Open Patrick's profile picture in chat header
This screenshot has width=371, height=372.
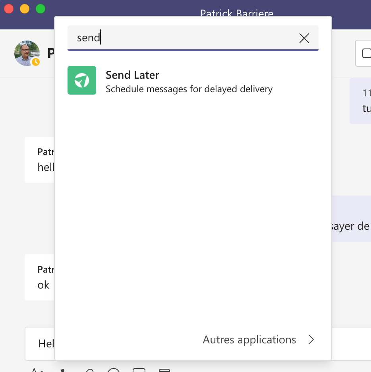click(x=27, y=52)
